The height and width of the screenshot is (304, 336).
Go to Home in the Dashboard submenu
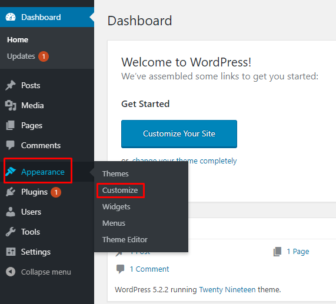[18, 39]
